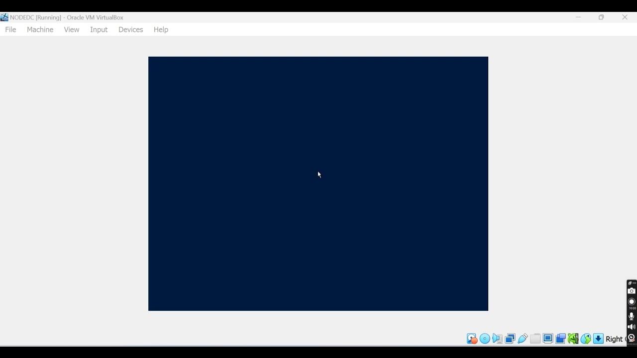Image resolution: width=637 pixels, height=358 pixels.
Task: Click inside the NODEDC virtual machine screen
Action: [318, 183]
